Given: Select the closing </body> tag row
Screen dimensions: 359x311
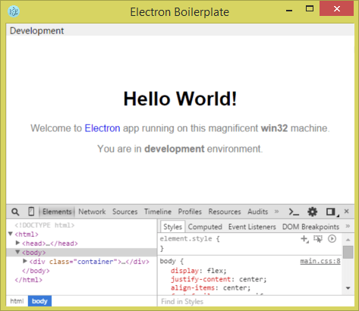Looking at the screenshot, I should 36,271.
